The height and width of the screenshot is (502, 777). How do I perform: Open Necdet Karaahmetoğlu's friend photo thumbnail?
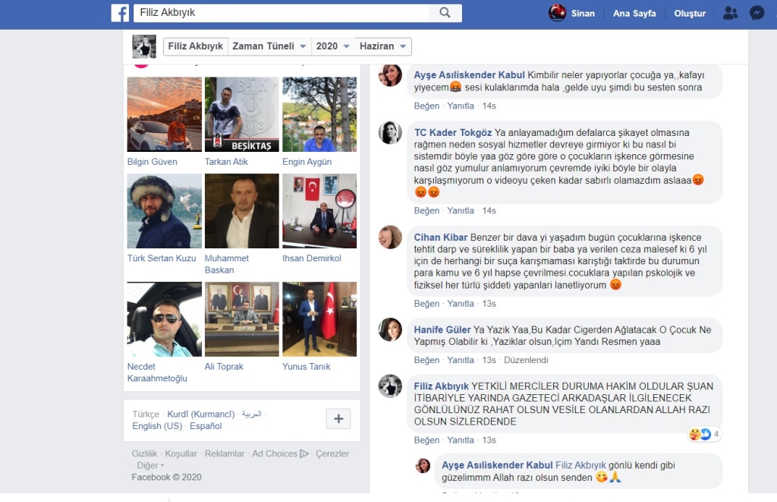(x=164, y=320)
